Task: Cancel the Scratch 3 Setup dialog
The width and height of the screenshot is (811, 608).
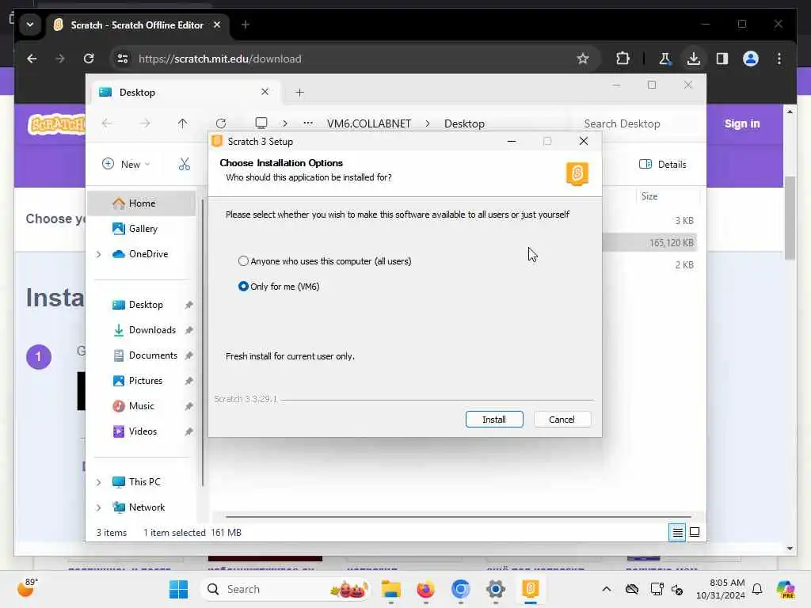Action: click(x=562, y=420)
